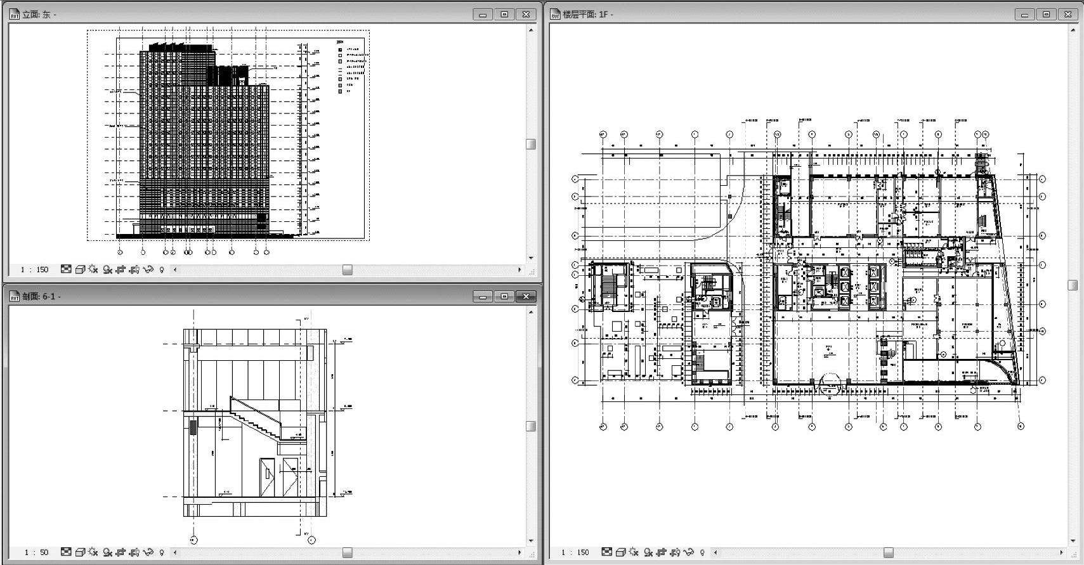This screenshot has height=565, width=1084.
Task: Open Temporary Hide/Isolate in 1F floor plan view
Action: coord(689,552)
